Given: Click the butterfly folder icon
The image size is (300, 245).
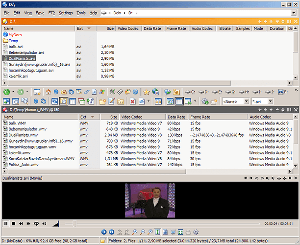Looking at the screenshot, I should pos(176,92).
